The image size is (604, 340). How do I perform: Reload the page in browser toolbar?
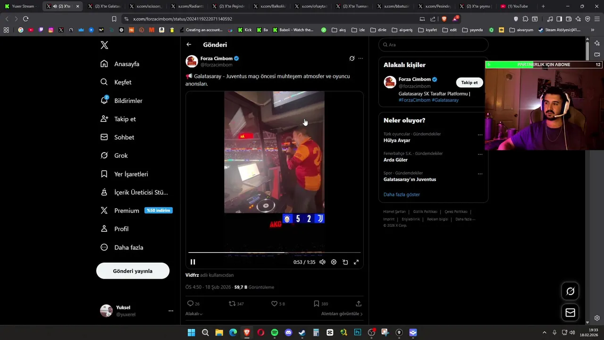click(25, 19)
